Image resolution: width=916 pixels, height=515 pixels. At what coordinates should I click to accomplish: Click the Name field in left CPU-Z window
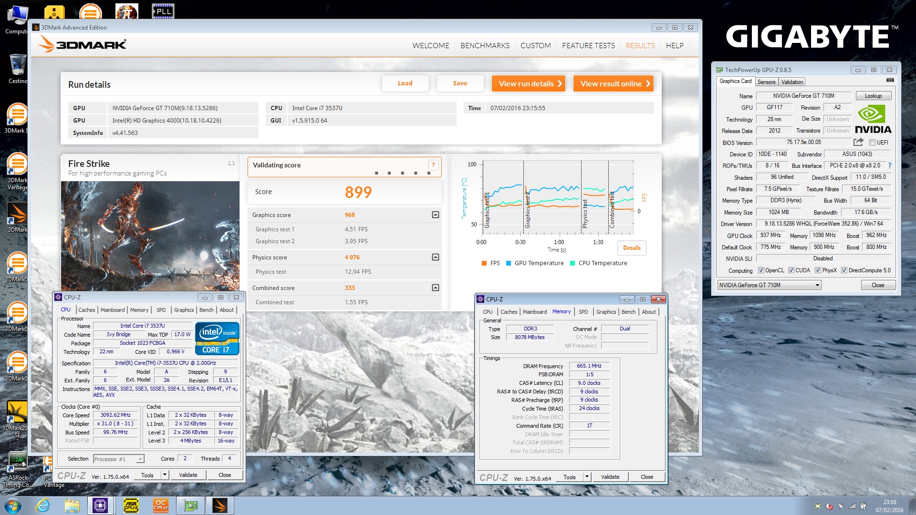pos(142,326)
